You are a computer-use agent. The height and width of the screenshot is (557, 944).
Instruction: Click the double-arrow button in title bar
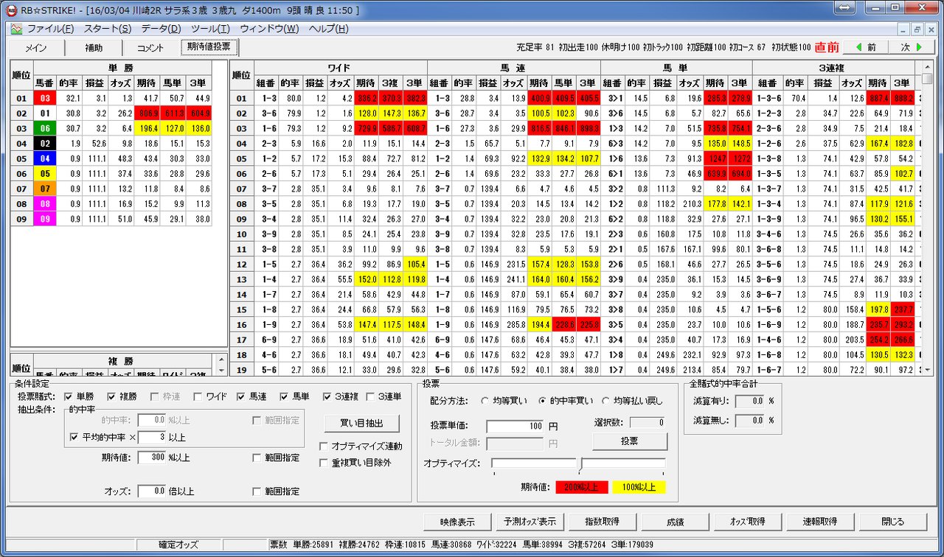pyautogui.click(x=846, y=8)
